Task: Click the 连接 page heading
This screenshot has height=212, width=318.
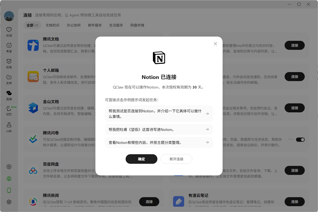Action: [28, 15]
